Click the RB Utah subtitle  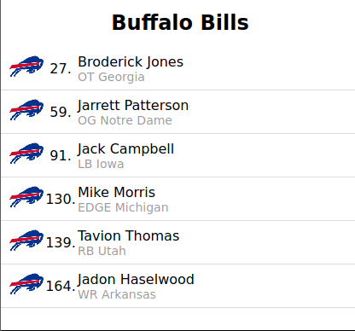(102, 251)
